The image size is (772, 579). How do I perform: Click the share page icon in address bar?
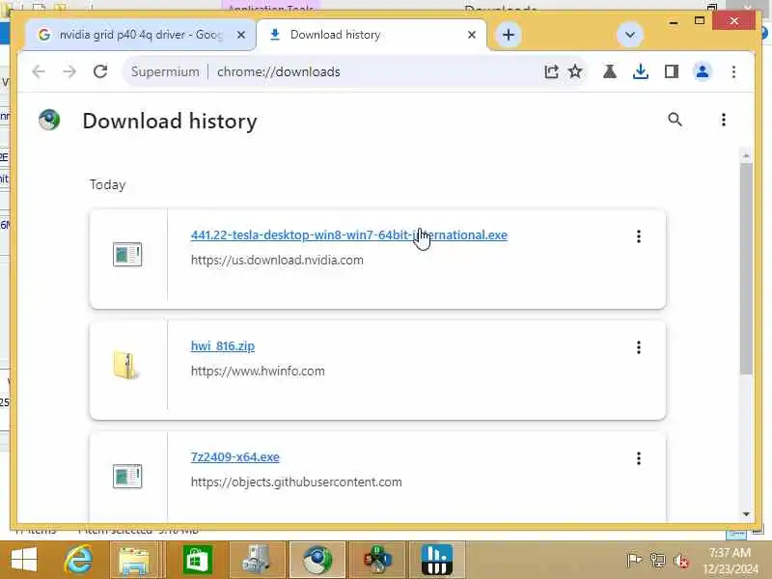[x=551, y=71]
